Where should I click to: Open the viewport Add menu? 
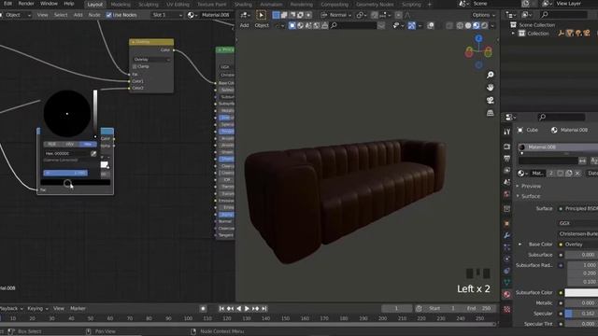click(x=244, y=25)
